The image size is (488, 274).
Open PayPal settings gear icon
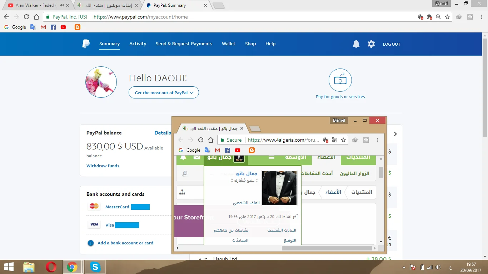point(371,44)
